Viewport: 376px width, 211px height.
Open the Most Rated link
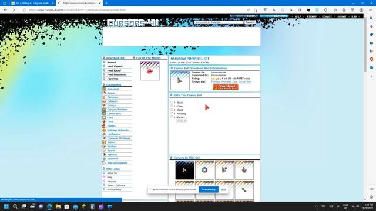(114, 70)
